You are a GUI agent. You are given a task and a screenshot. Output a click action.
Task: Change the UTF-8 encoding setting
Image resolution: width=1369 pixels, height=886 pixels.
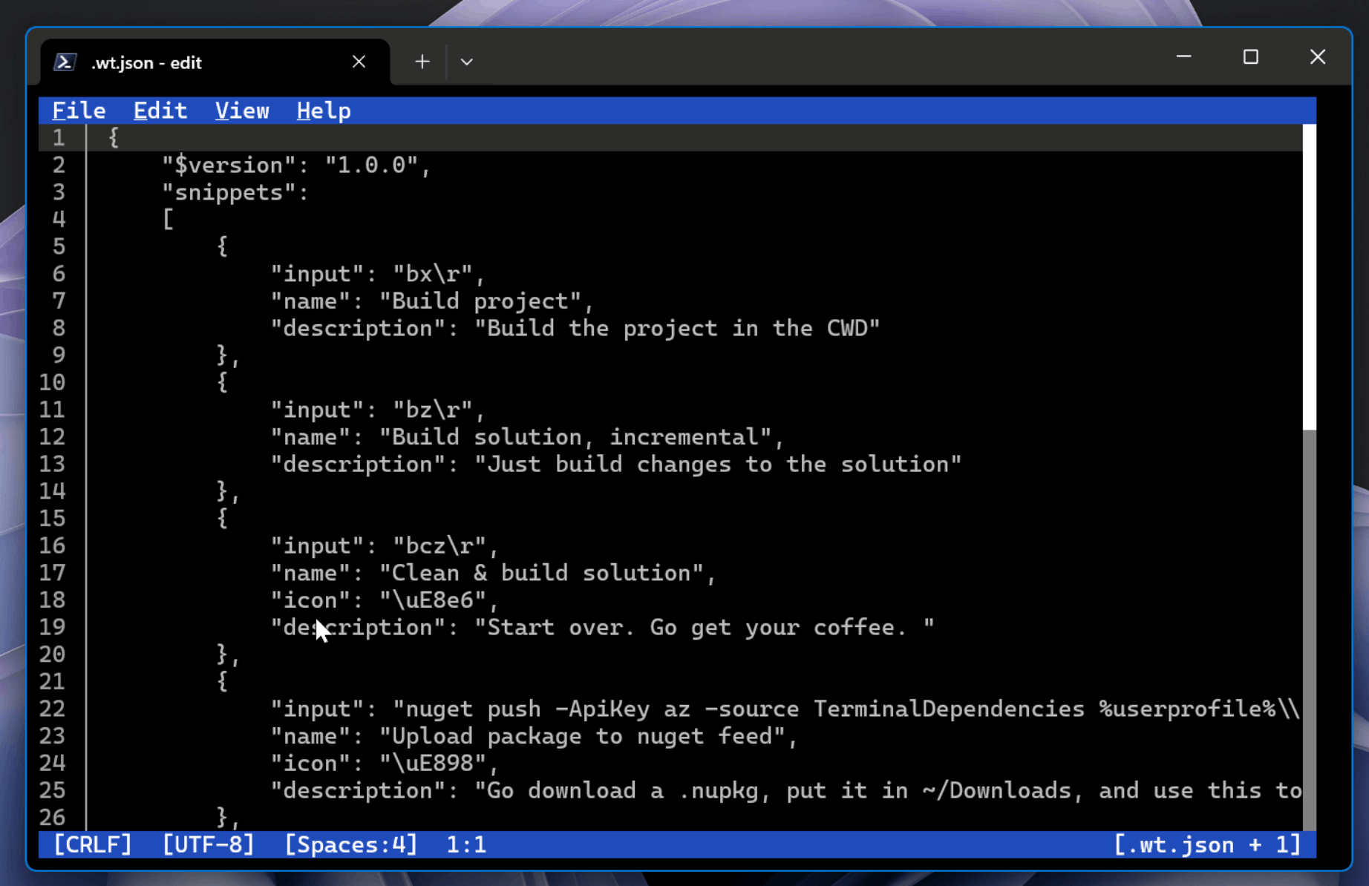click(x=209, y=844)
